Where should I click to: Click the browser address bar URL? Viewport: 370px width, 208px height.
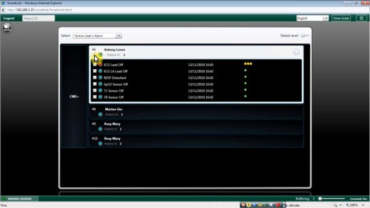click(39, 10)
